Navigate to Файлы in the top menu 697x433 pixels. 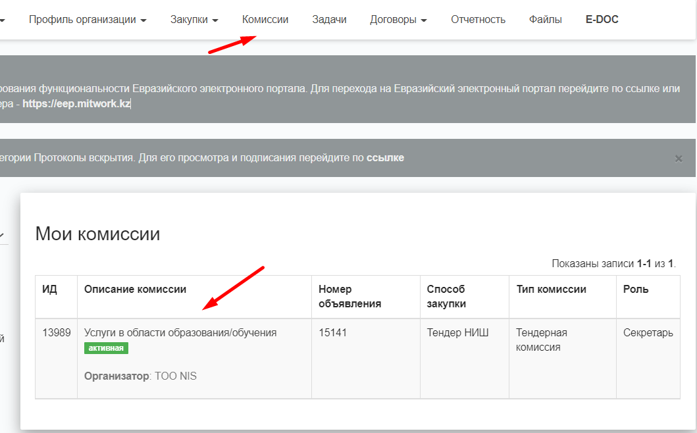coord(545,20)
